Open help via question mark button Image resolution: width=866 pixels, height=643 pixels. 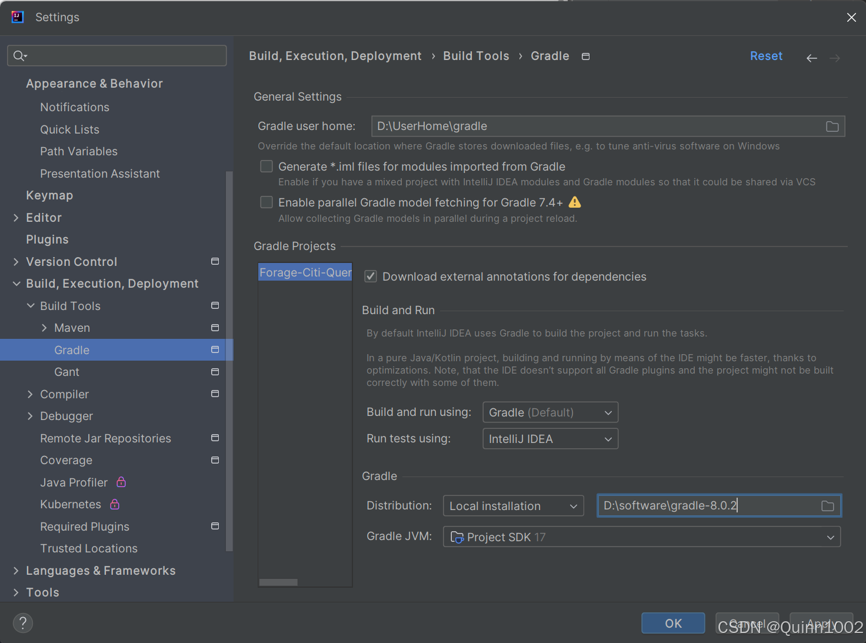[x=23, y=623]
